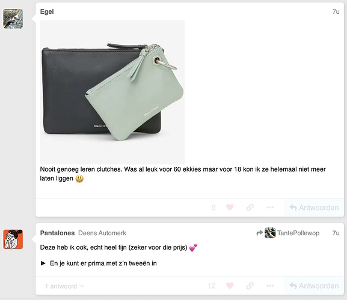Open Egel's profile via username
The image size is (347, 300).
coord(47,11)
